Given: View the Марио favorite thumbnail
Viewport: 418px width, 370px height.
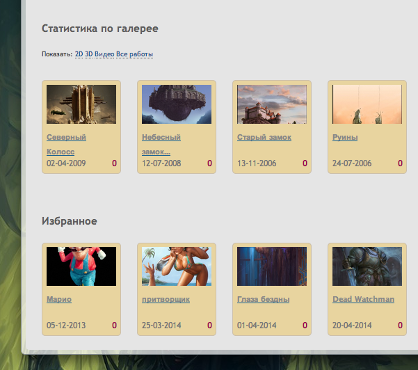Looking at the screenshot, I should pyautogui.click(x=81, y=266).
